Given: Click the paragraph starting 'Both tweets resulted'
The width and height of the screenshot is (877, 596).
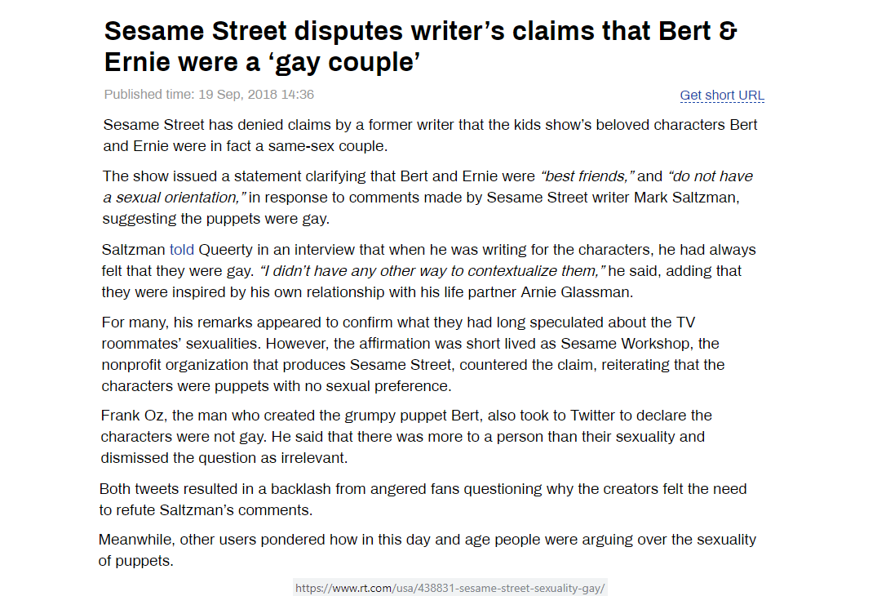Looking at the screenshot, I should [423, 500].
